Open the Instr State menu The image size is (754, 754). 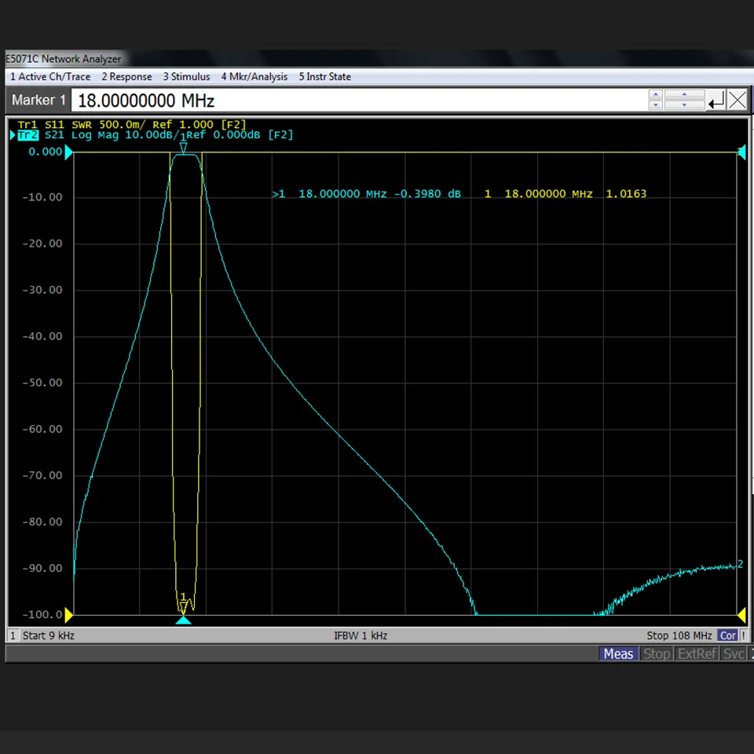[325, 77]
